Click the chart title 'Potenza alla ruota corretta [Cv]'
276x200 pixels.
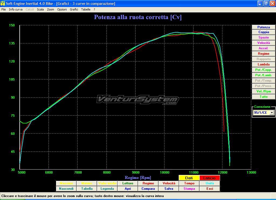[138, 17]
